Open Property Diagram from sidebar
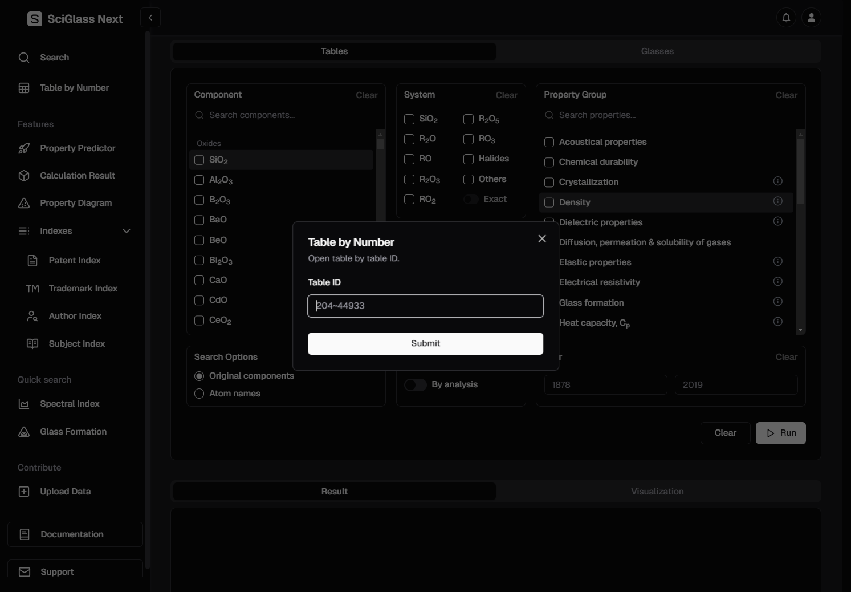Screen dimensions: 851x592 tap(75, 203)
